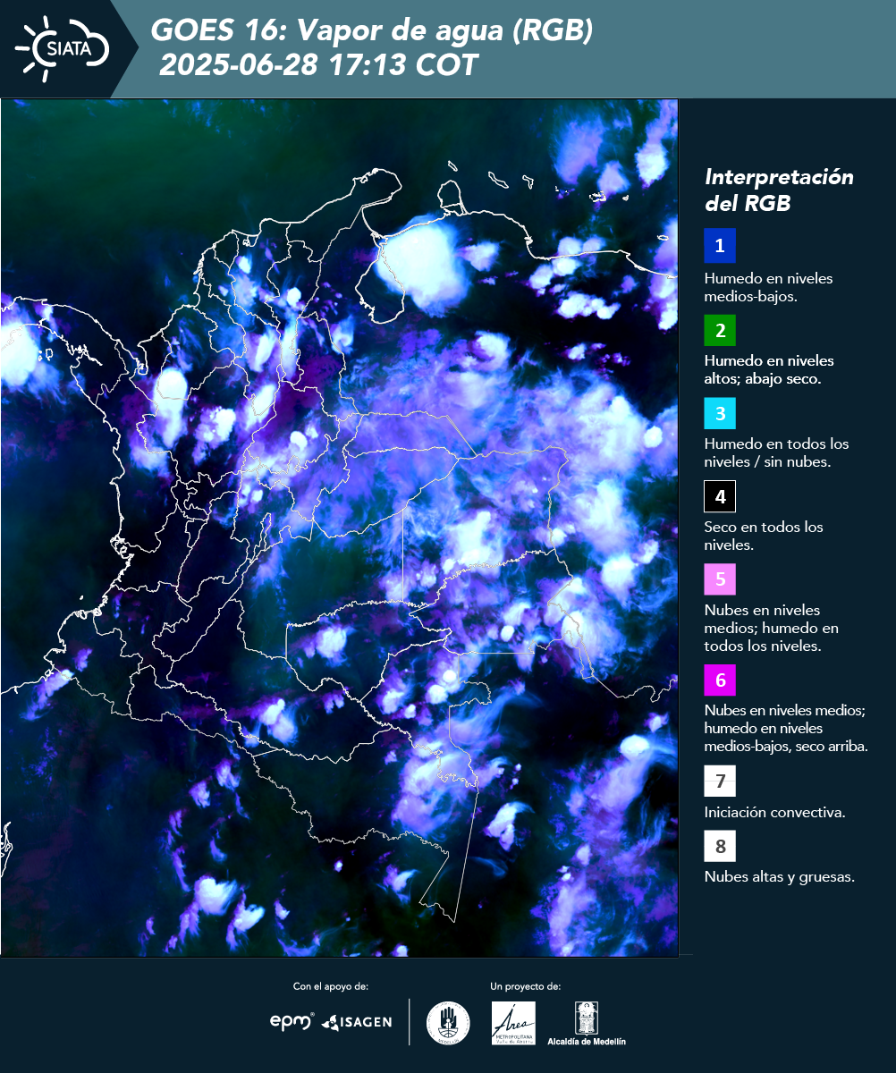The width and height of the screenshot is (896, 1073).
Task: Select the "Iniciación convectiva." legend label
Action: pyautogui.click(x=775, y=813)
